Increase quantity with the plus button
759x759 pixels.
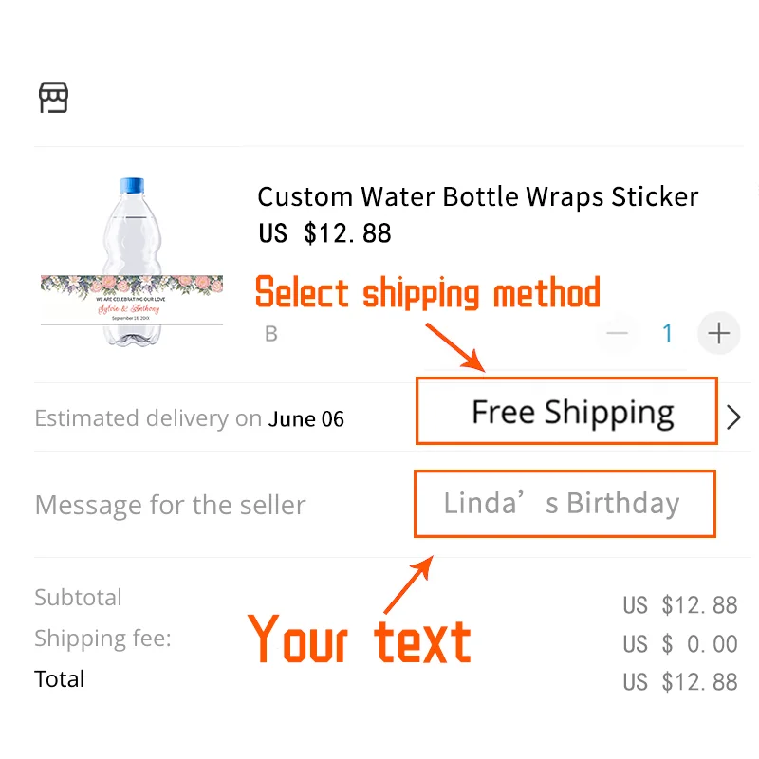click(x=719, y=333)
